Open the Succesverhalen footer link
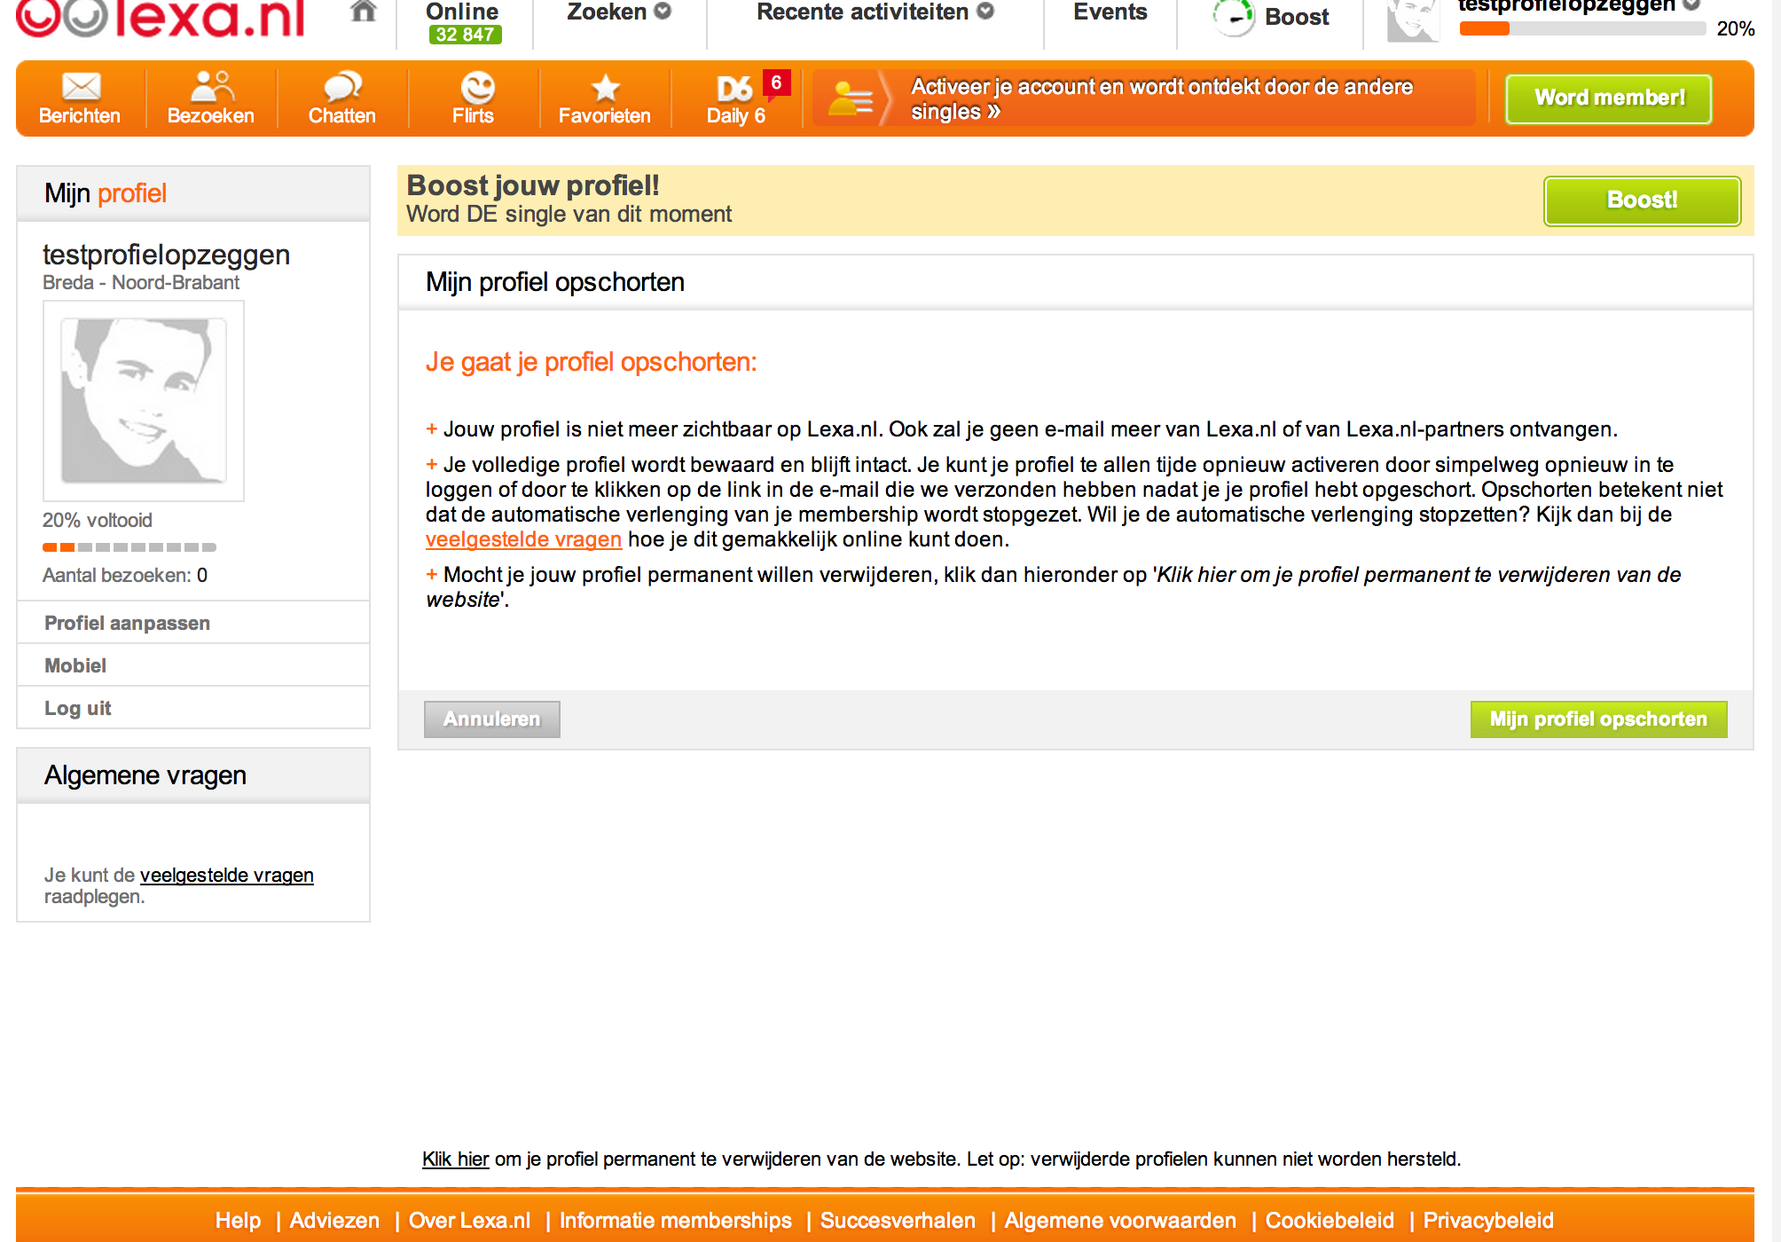 click(898, 1221)
